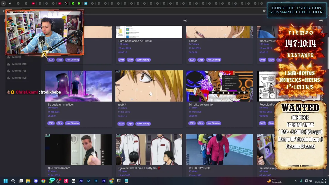This screenshot has width=329, height=185.
Task: Open the 'rodik?' clip title
Action: (122, 105)
